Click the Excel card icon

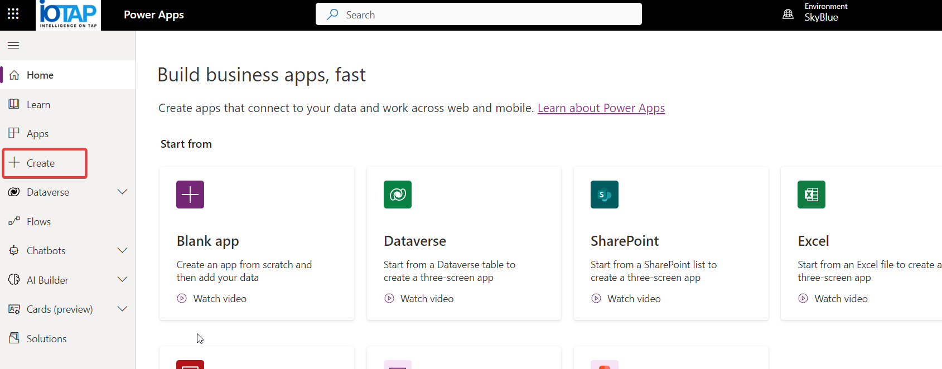point(811,195)
